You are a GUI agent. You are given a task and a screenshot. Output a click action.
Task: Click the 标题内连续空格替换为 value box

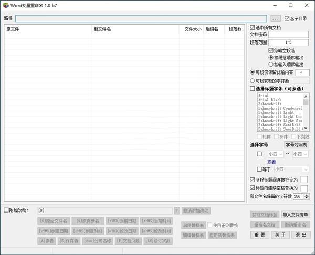click(304, 188)
